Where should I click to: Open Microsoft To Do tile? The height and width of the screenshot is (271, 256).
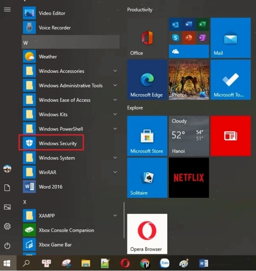point(231,80)
